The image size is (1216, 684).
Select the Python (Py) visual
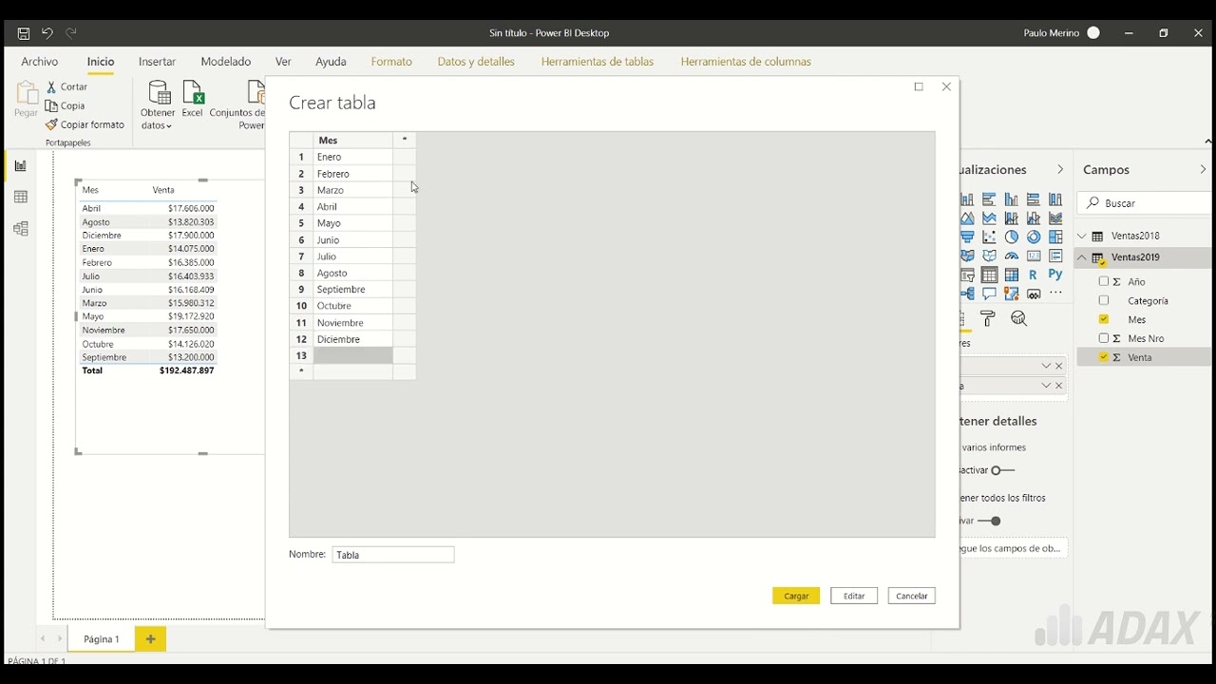(x=1055, y=275)
